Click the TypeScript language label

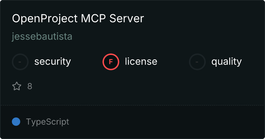pos(47,122)
